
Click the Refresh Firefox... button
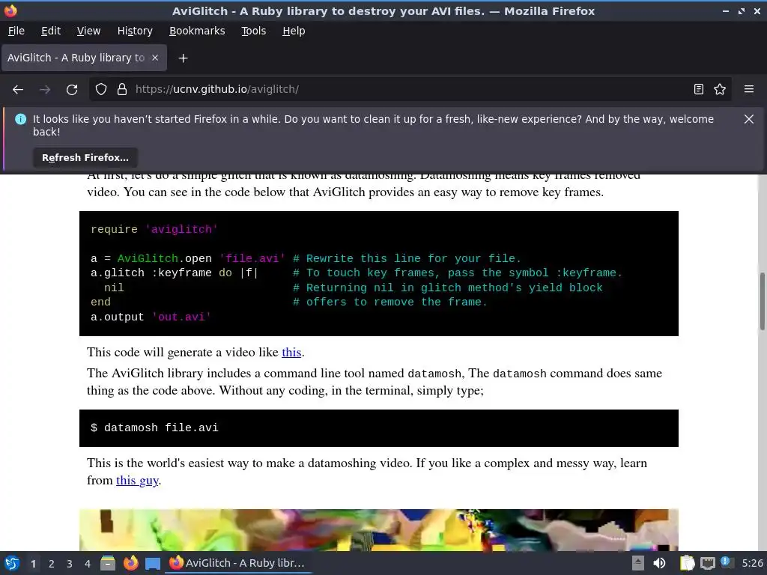(85, 158)
